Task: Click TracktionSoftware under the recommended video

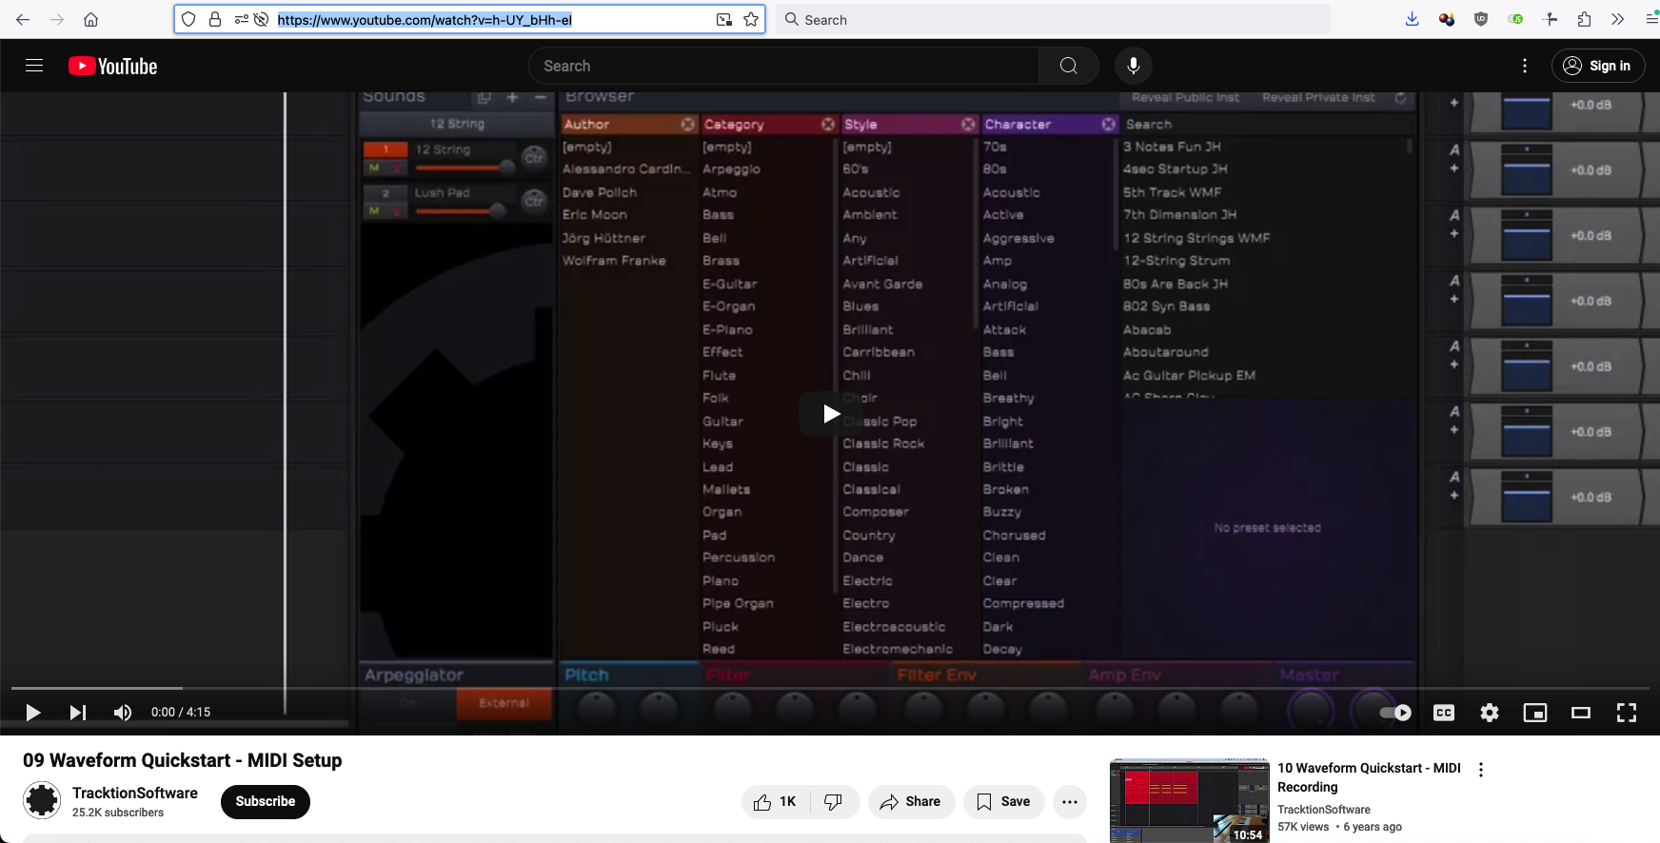Action: click(1324, 810)
